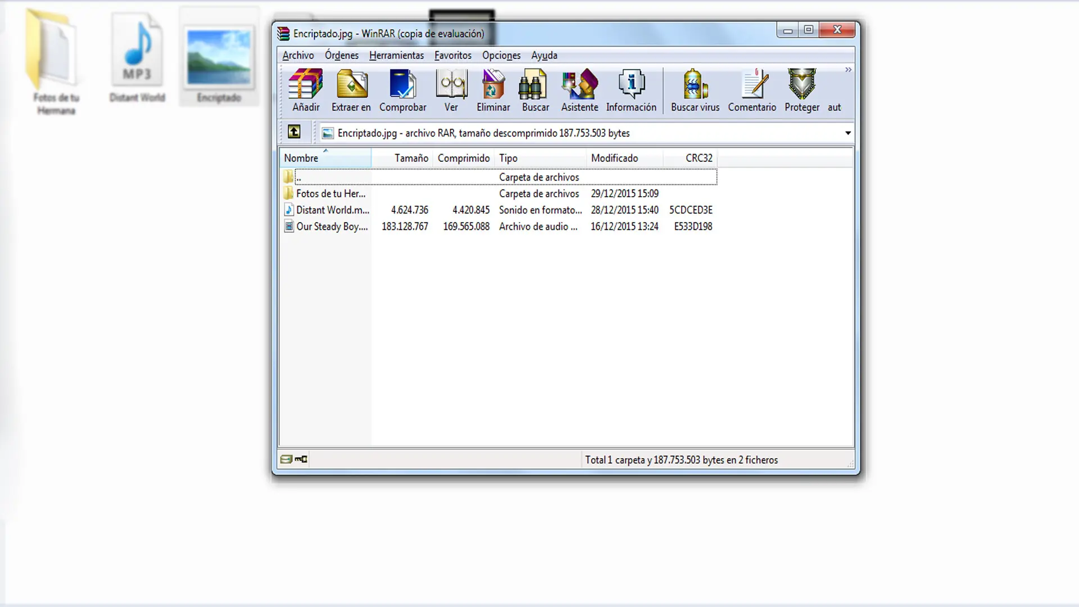Click the 'Sonido en formato...' type cell

click(x=541, y=210)
